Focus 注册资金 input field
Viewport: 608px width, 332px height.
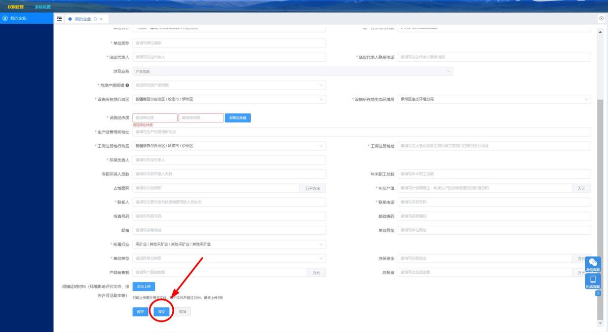click(x=485, y=258)
